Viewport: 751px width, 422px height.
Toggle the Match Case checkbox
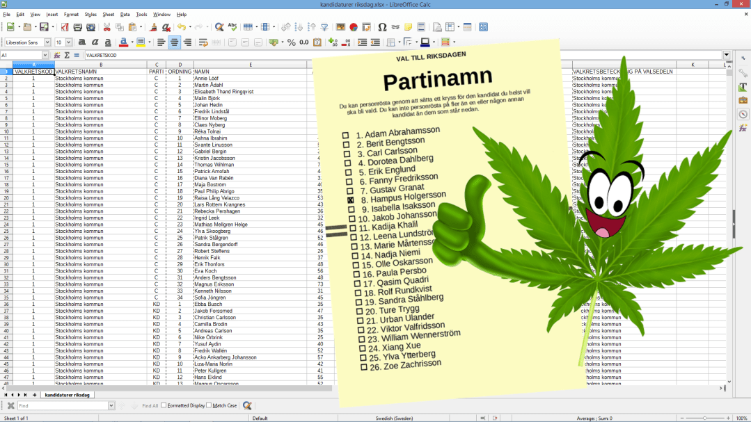[209, 405]
